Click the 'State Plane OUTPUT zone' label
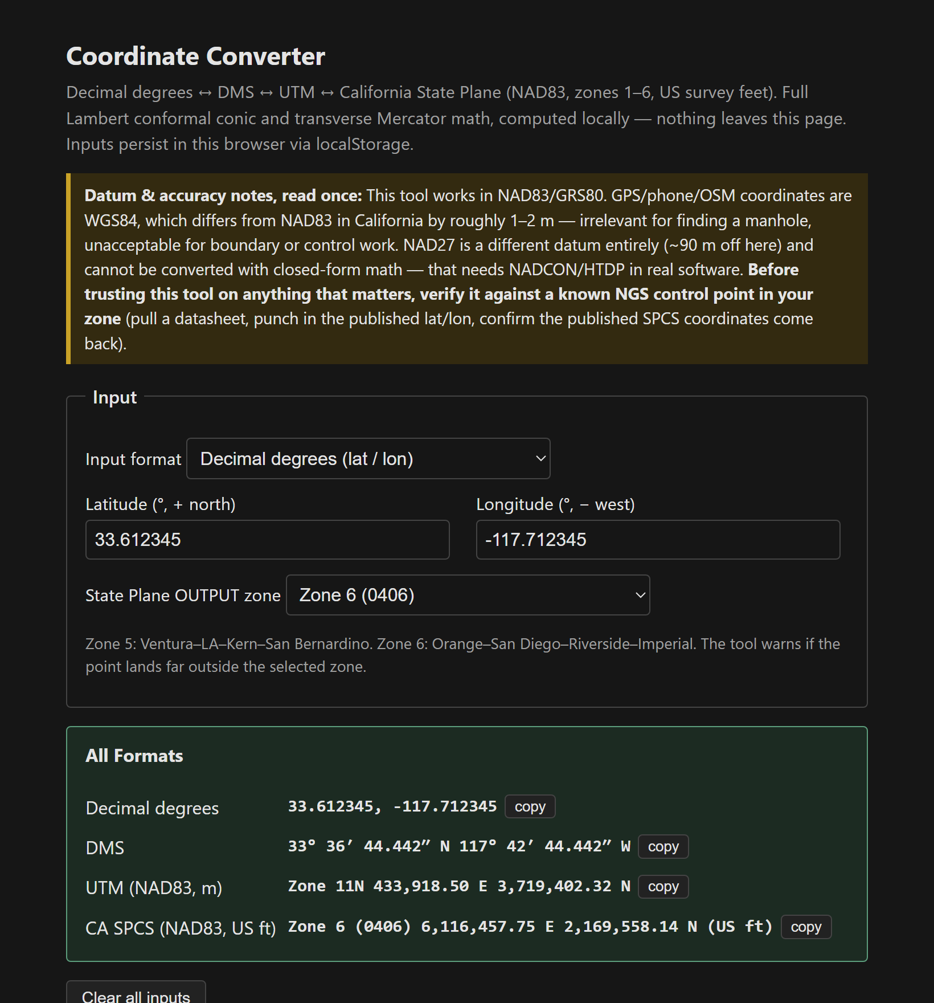This screenshot has height=1003, width=934. click(x=183, y=596)
